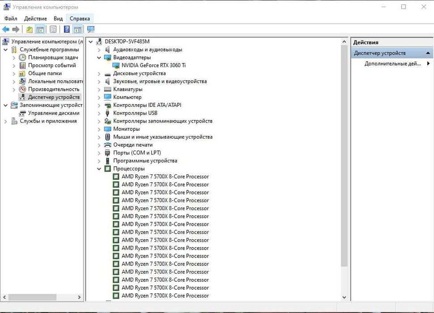Collapse the Служебные программы node
This screenshot has height=313, width=434.
(5, 50)
